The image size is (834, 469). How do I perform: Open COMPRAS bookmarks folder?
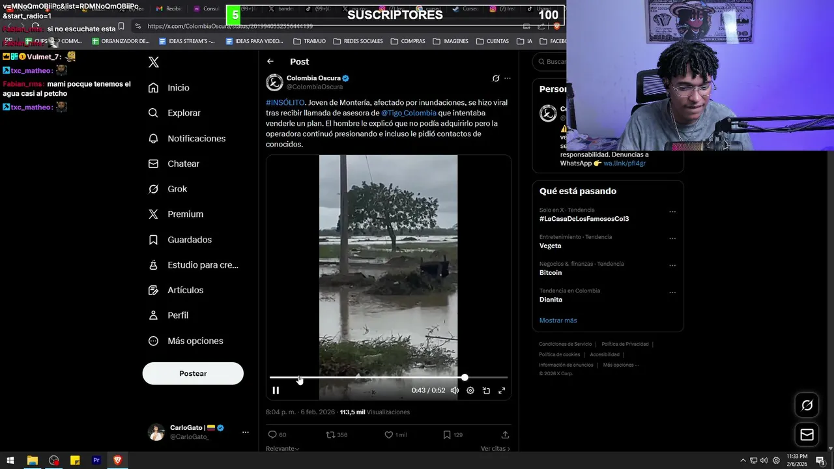pos(408,41)
